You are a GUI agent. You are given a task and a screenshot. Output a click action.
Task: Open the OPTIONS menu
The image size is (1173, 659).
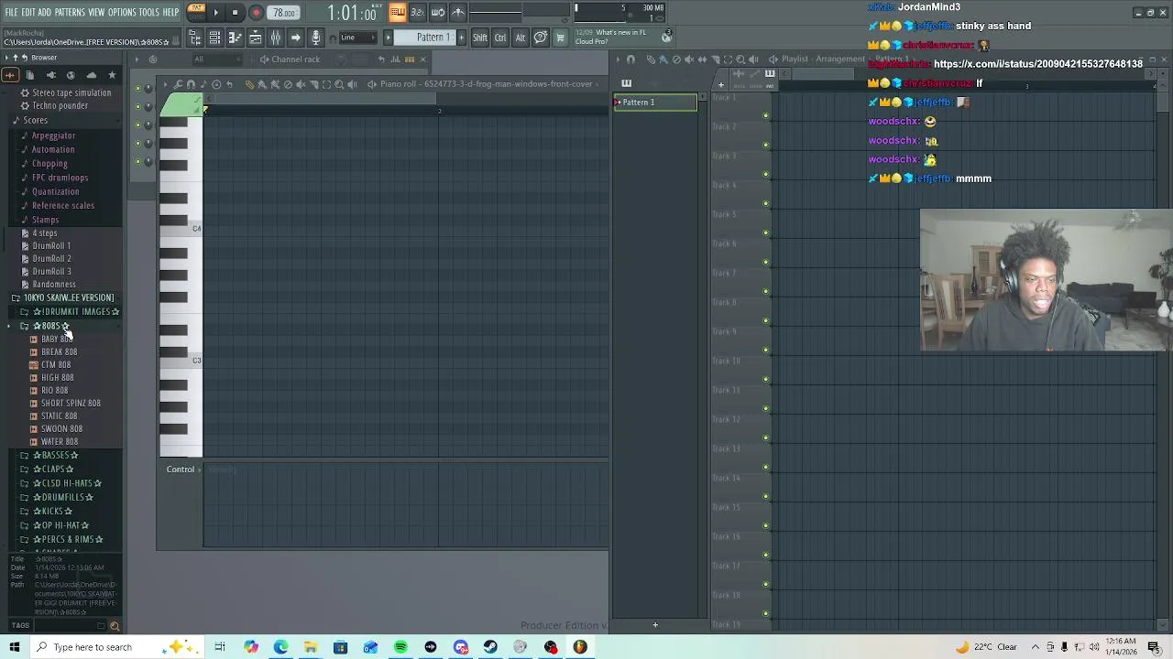(122, 13)
